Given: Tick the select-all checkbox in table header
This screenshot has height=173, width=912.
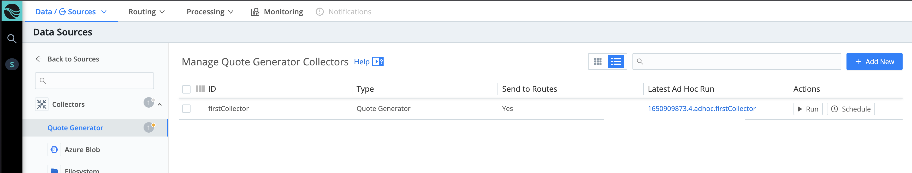Looking at the screenshot, I should [186, 89].
